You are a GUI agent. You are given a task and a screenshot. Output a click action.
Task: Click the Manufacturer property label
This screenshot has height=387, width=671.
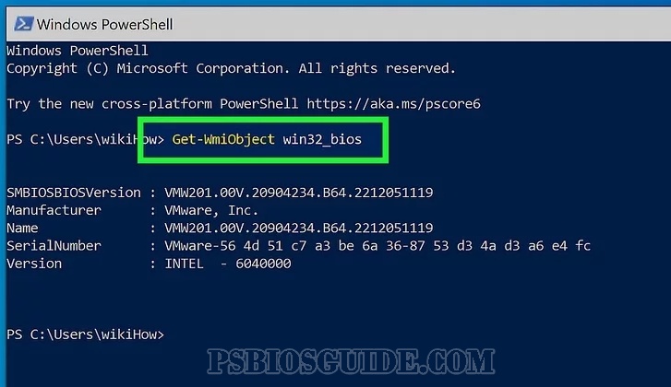pyautogui.click(x=54, y=210)
